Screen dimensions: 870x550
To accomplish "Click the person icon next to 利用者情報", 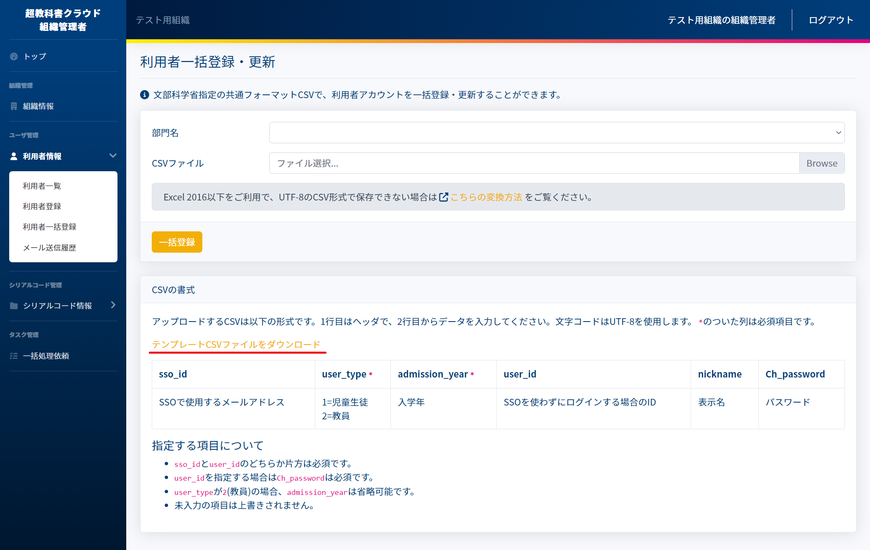I will click(x=14, y=156).
